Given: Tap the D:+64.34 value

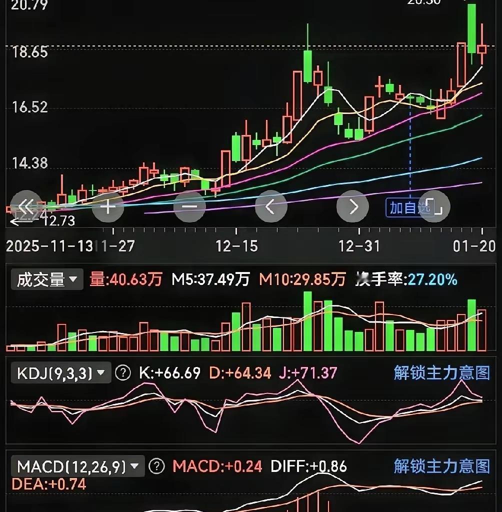Looking at the screenshot, I should pyautogui.click(x=240, y=373).
